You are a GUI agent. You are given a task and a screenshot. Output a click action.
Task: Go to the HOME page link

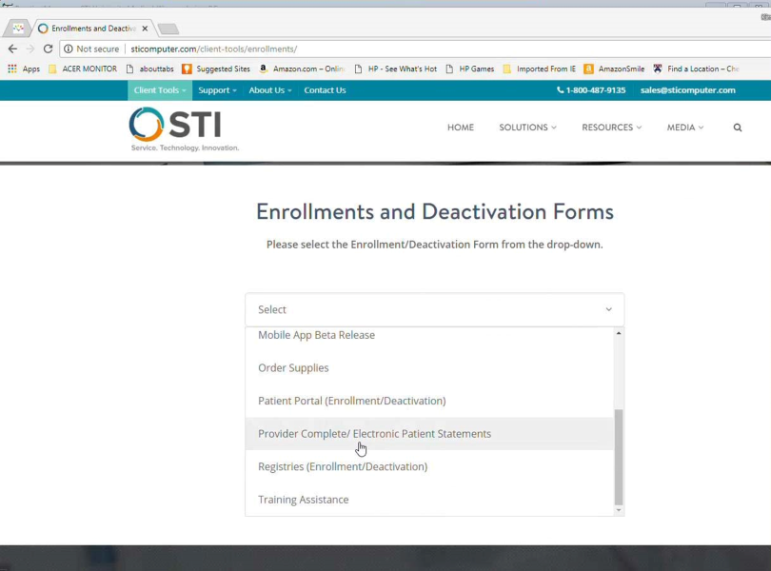tap(461, 128)
